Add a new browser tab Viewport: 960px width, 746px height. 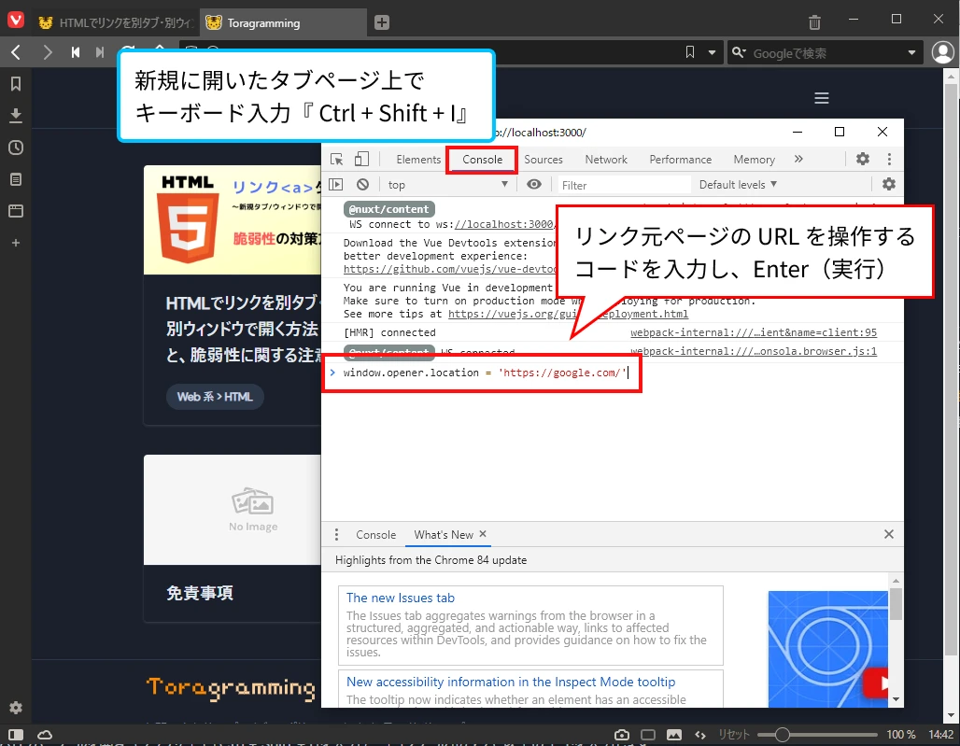click(381, 22)
